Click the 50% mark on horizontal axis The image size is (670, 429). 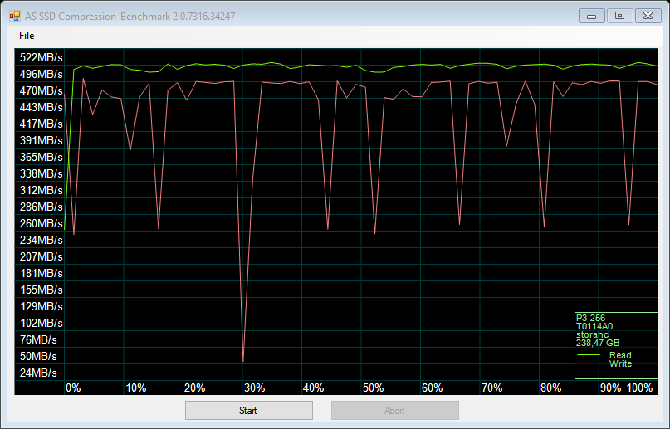373,388
